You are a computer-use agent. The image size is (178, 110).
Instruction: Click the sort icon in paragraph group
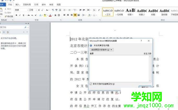[x=94, y=10]
